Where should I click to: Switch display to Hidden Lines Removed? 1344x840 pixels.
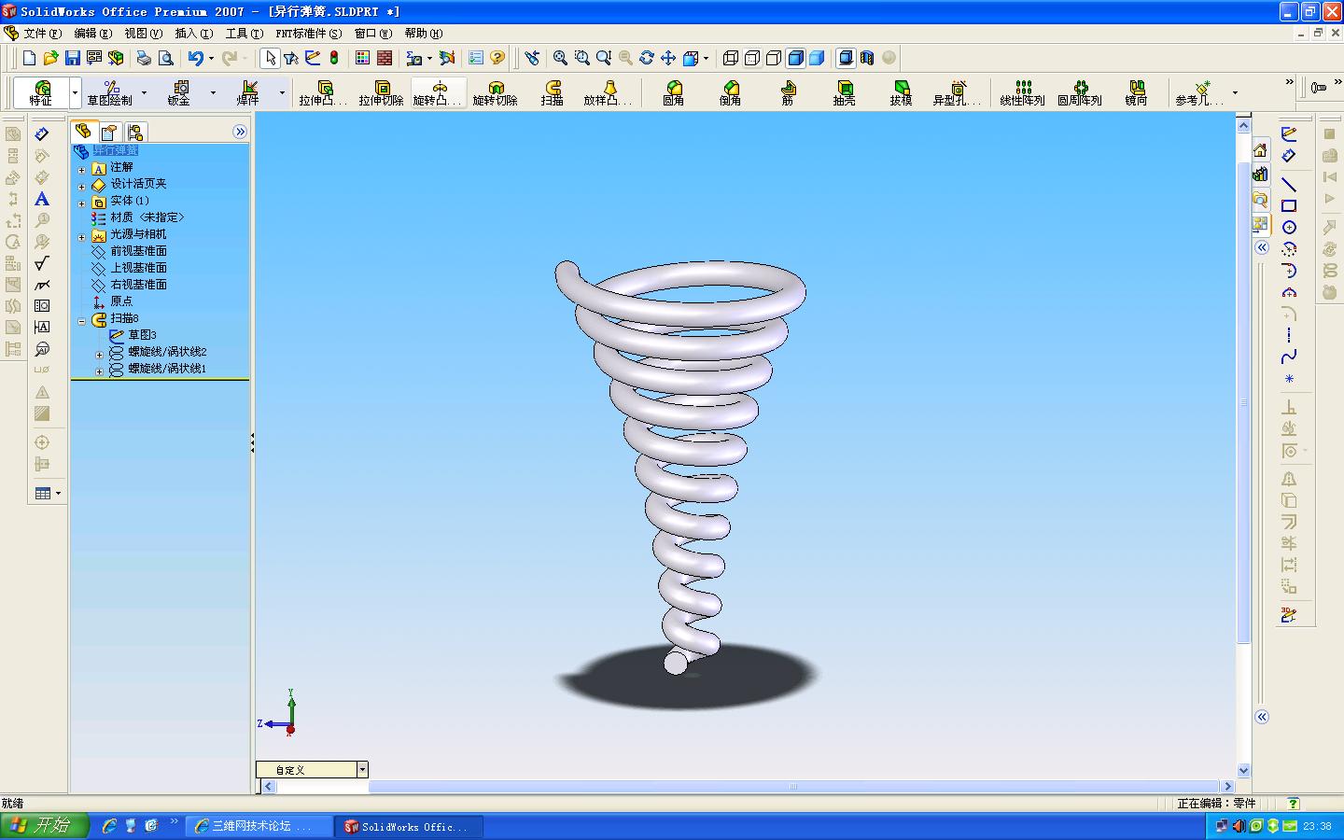click(774, 58)
